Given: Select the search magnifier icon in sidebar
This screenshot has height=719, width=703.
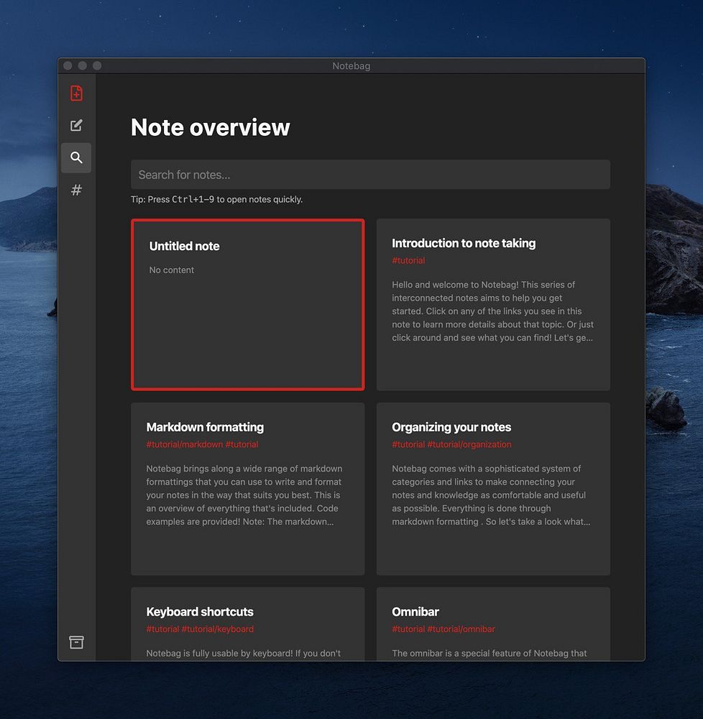Looking at the screenshot, I should click(76, 157).
